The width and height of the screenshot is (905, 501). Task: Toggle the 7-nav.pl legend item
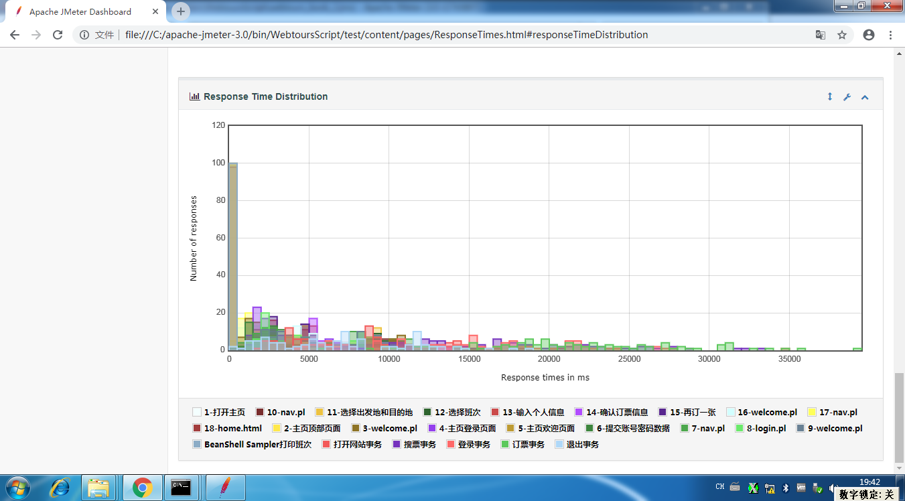[702, 429]
